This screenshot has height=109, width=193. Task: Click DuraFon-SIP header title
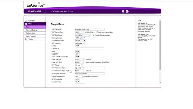click(35, 12)
